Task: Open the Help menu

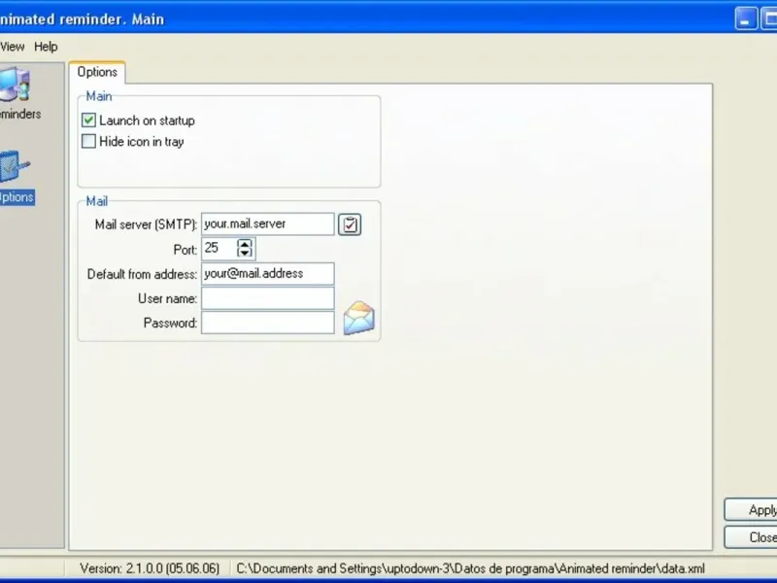Action: click(x=46, y=47)
